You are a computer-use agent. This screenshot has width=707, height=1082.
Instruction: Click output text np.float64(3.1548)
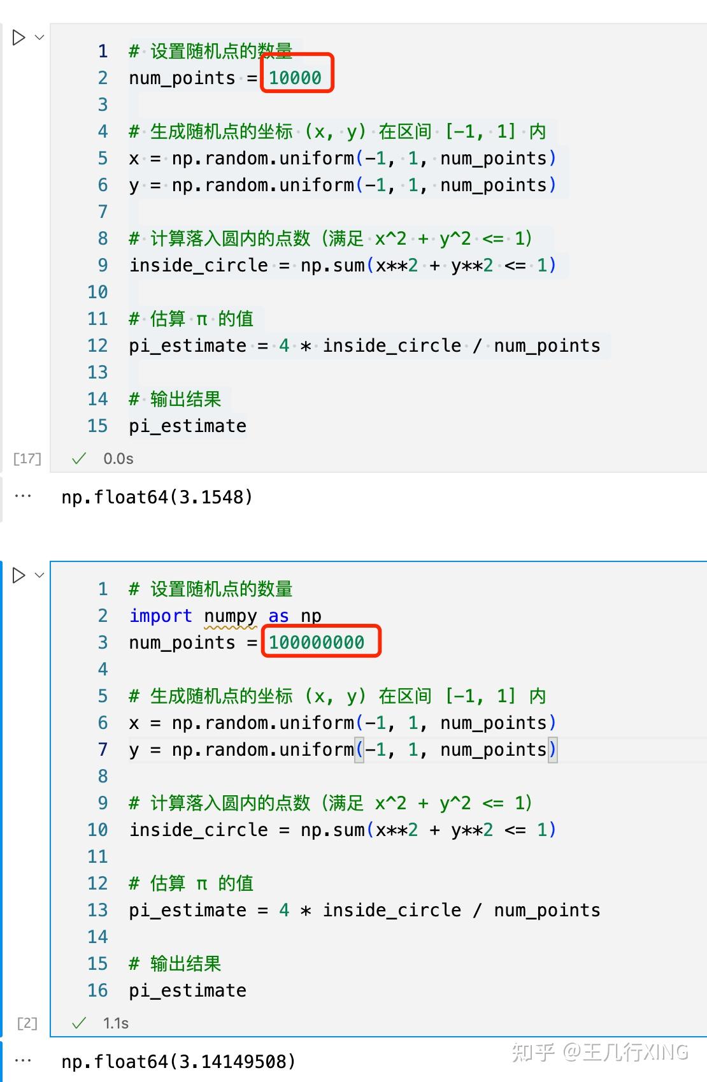pyautogui.click(x=157, y=497)
